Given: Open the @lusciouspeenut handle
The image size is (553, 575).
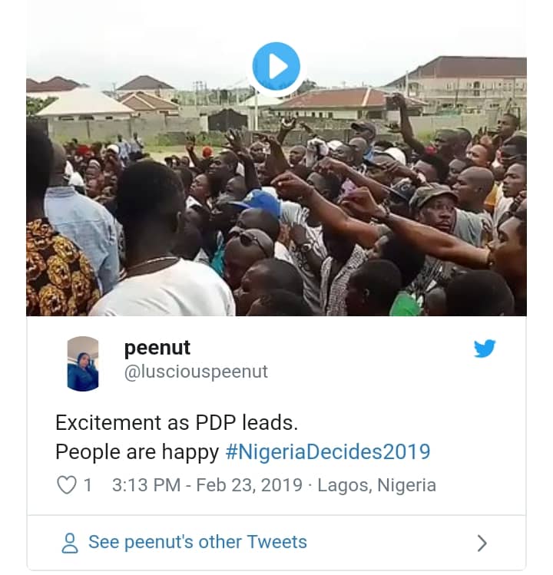Looking at the screenshot, I should [196, 372].
